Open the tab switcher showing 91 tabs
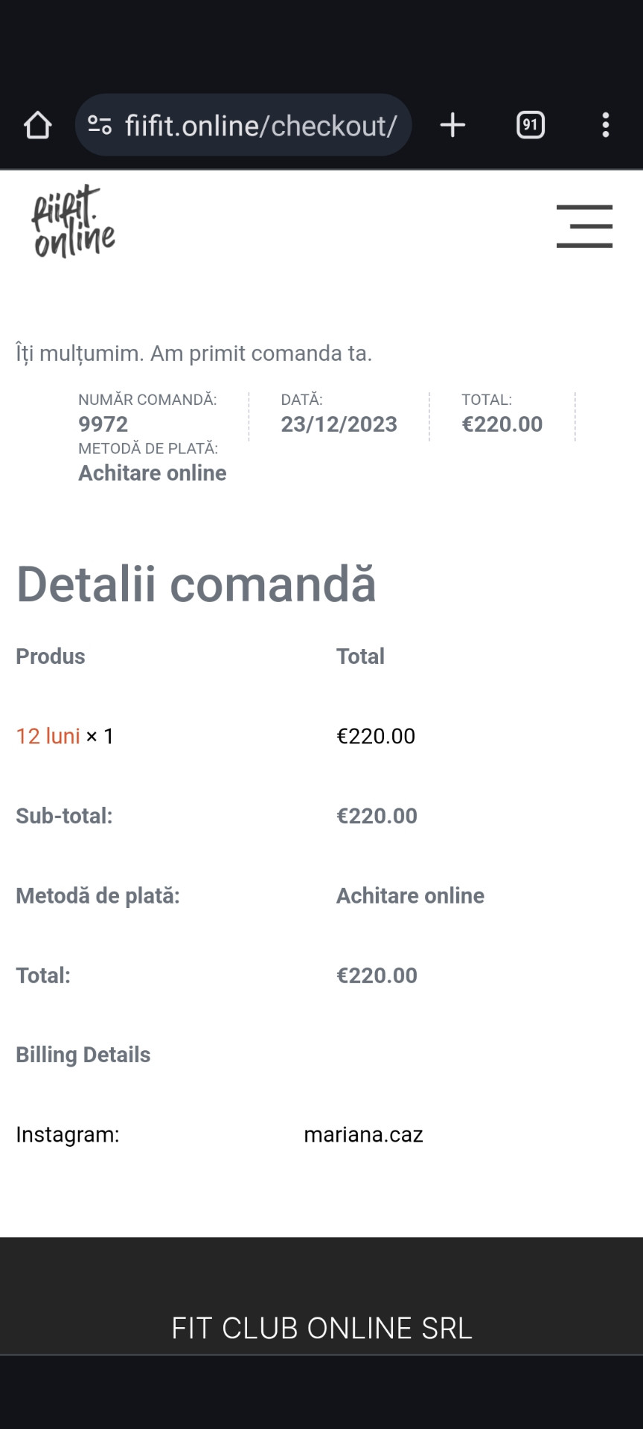The image size is (643, 1429). [x=530, y=125]
